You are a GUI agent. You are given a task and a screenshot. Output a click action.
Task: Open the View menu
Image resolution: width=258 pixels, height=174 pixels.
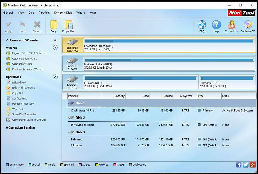coord(21,13)
